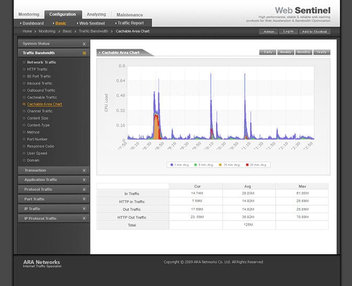Expand the IP Protocol Traffic section arrow

tap(84, 218)
